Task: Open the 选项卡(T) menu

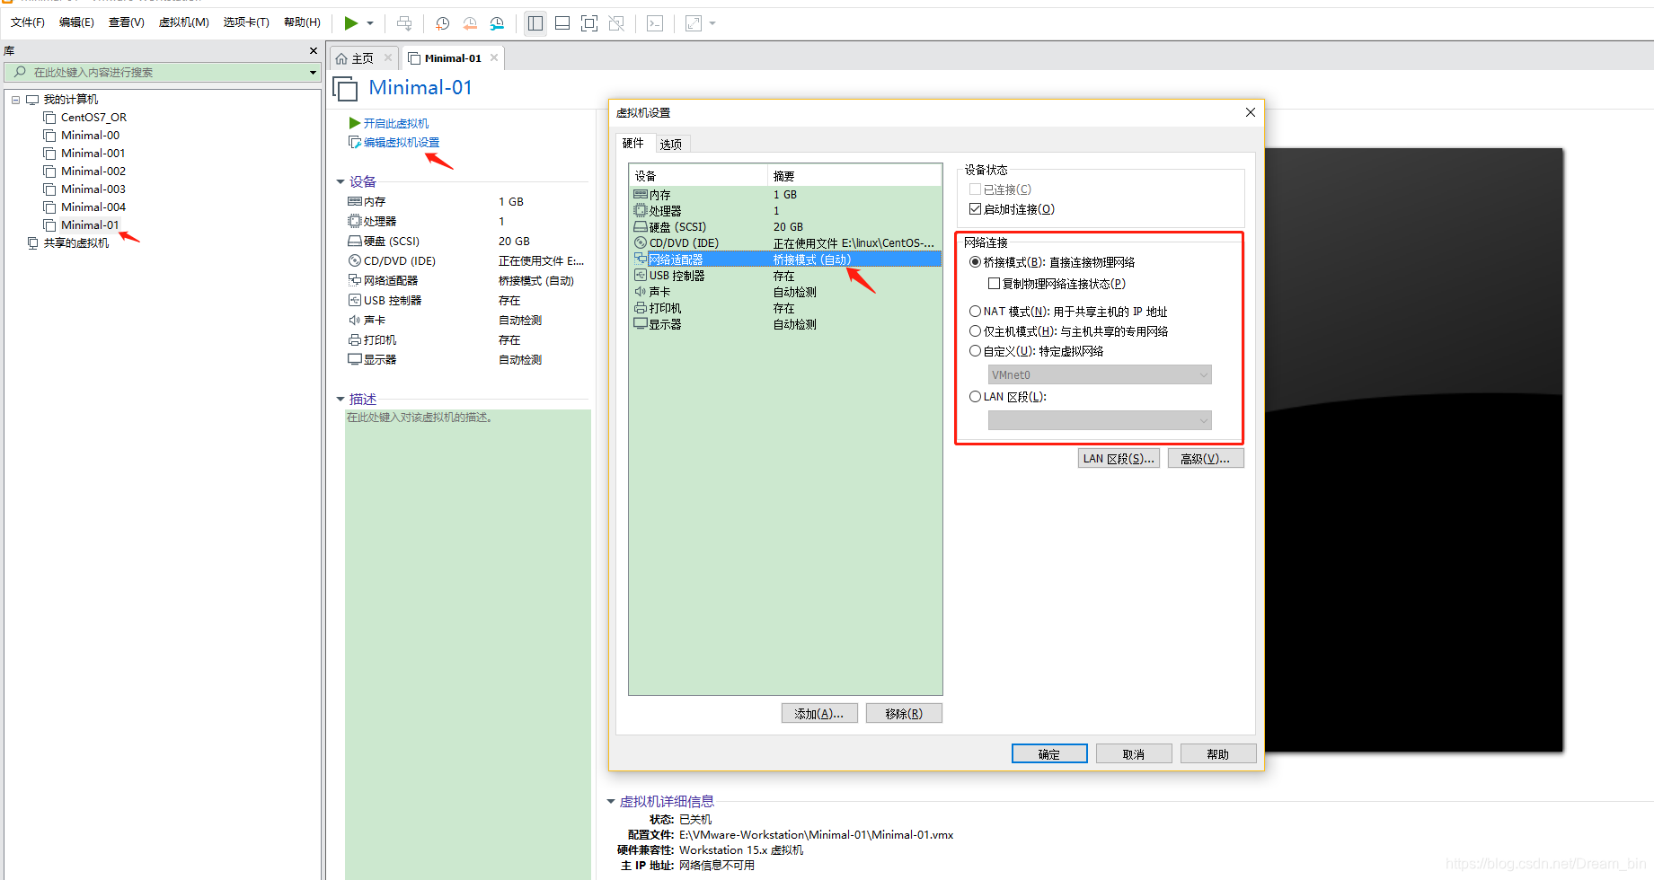Action: 246,22
